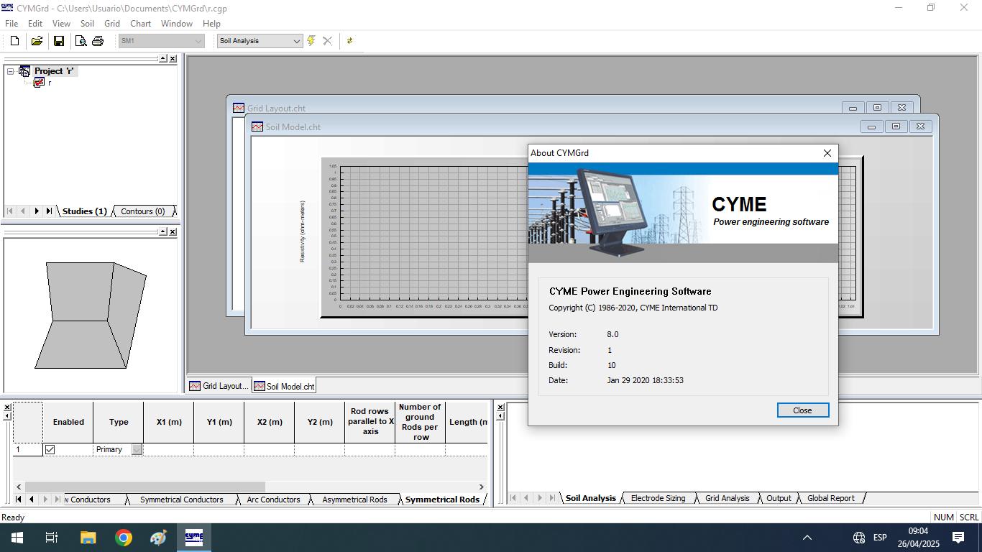Open the View menu
Viewport: 982px width, 552px height.
click(61, 24)
